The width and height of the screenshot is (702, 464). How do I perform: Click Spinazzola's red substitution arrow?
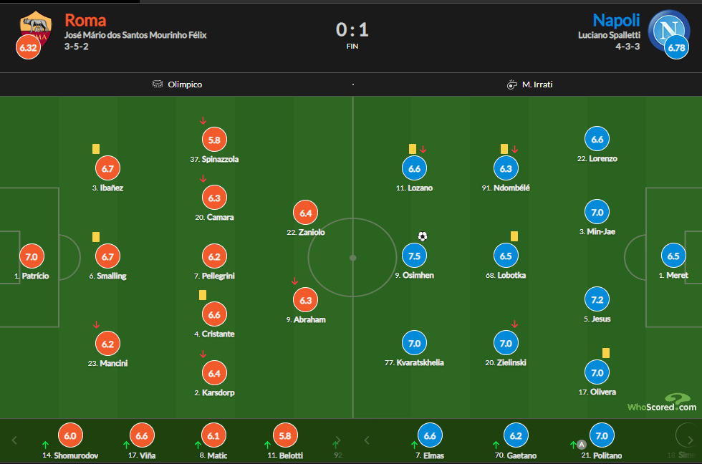pos(203,121)
